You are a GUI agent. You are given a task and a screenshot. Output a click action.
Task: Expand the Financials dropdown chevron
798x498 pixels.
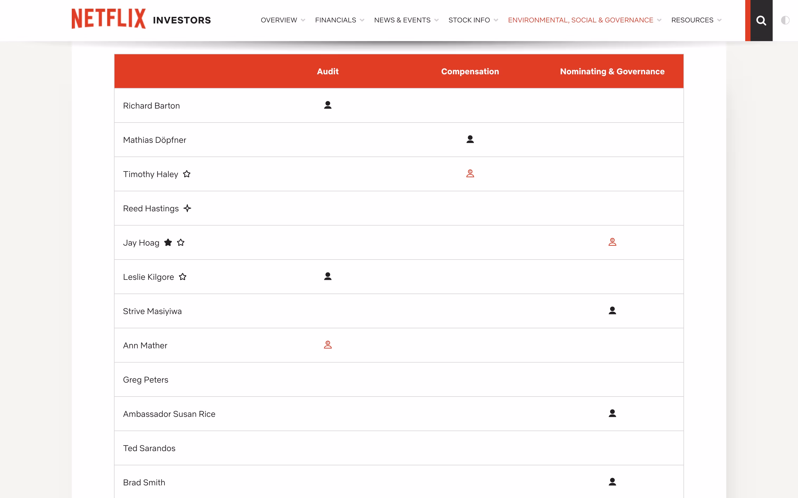[x=362, y=21]
